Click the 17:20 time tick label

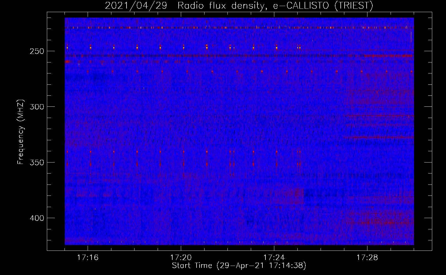point(181,257)
